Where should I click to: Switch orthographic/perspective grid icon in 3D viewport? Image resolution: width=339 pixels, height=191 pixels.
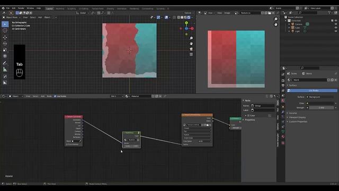191,54
